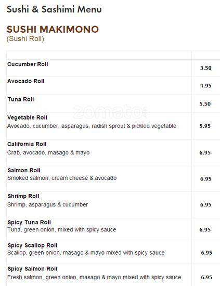Click the (Sushi Roll) subtitle text
220x286 pixels.
25,39
